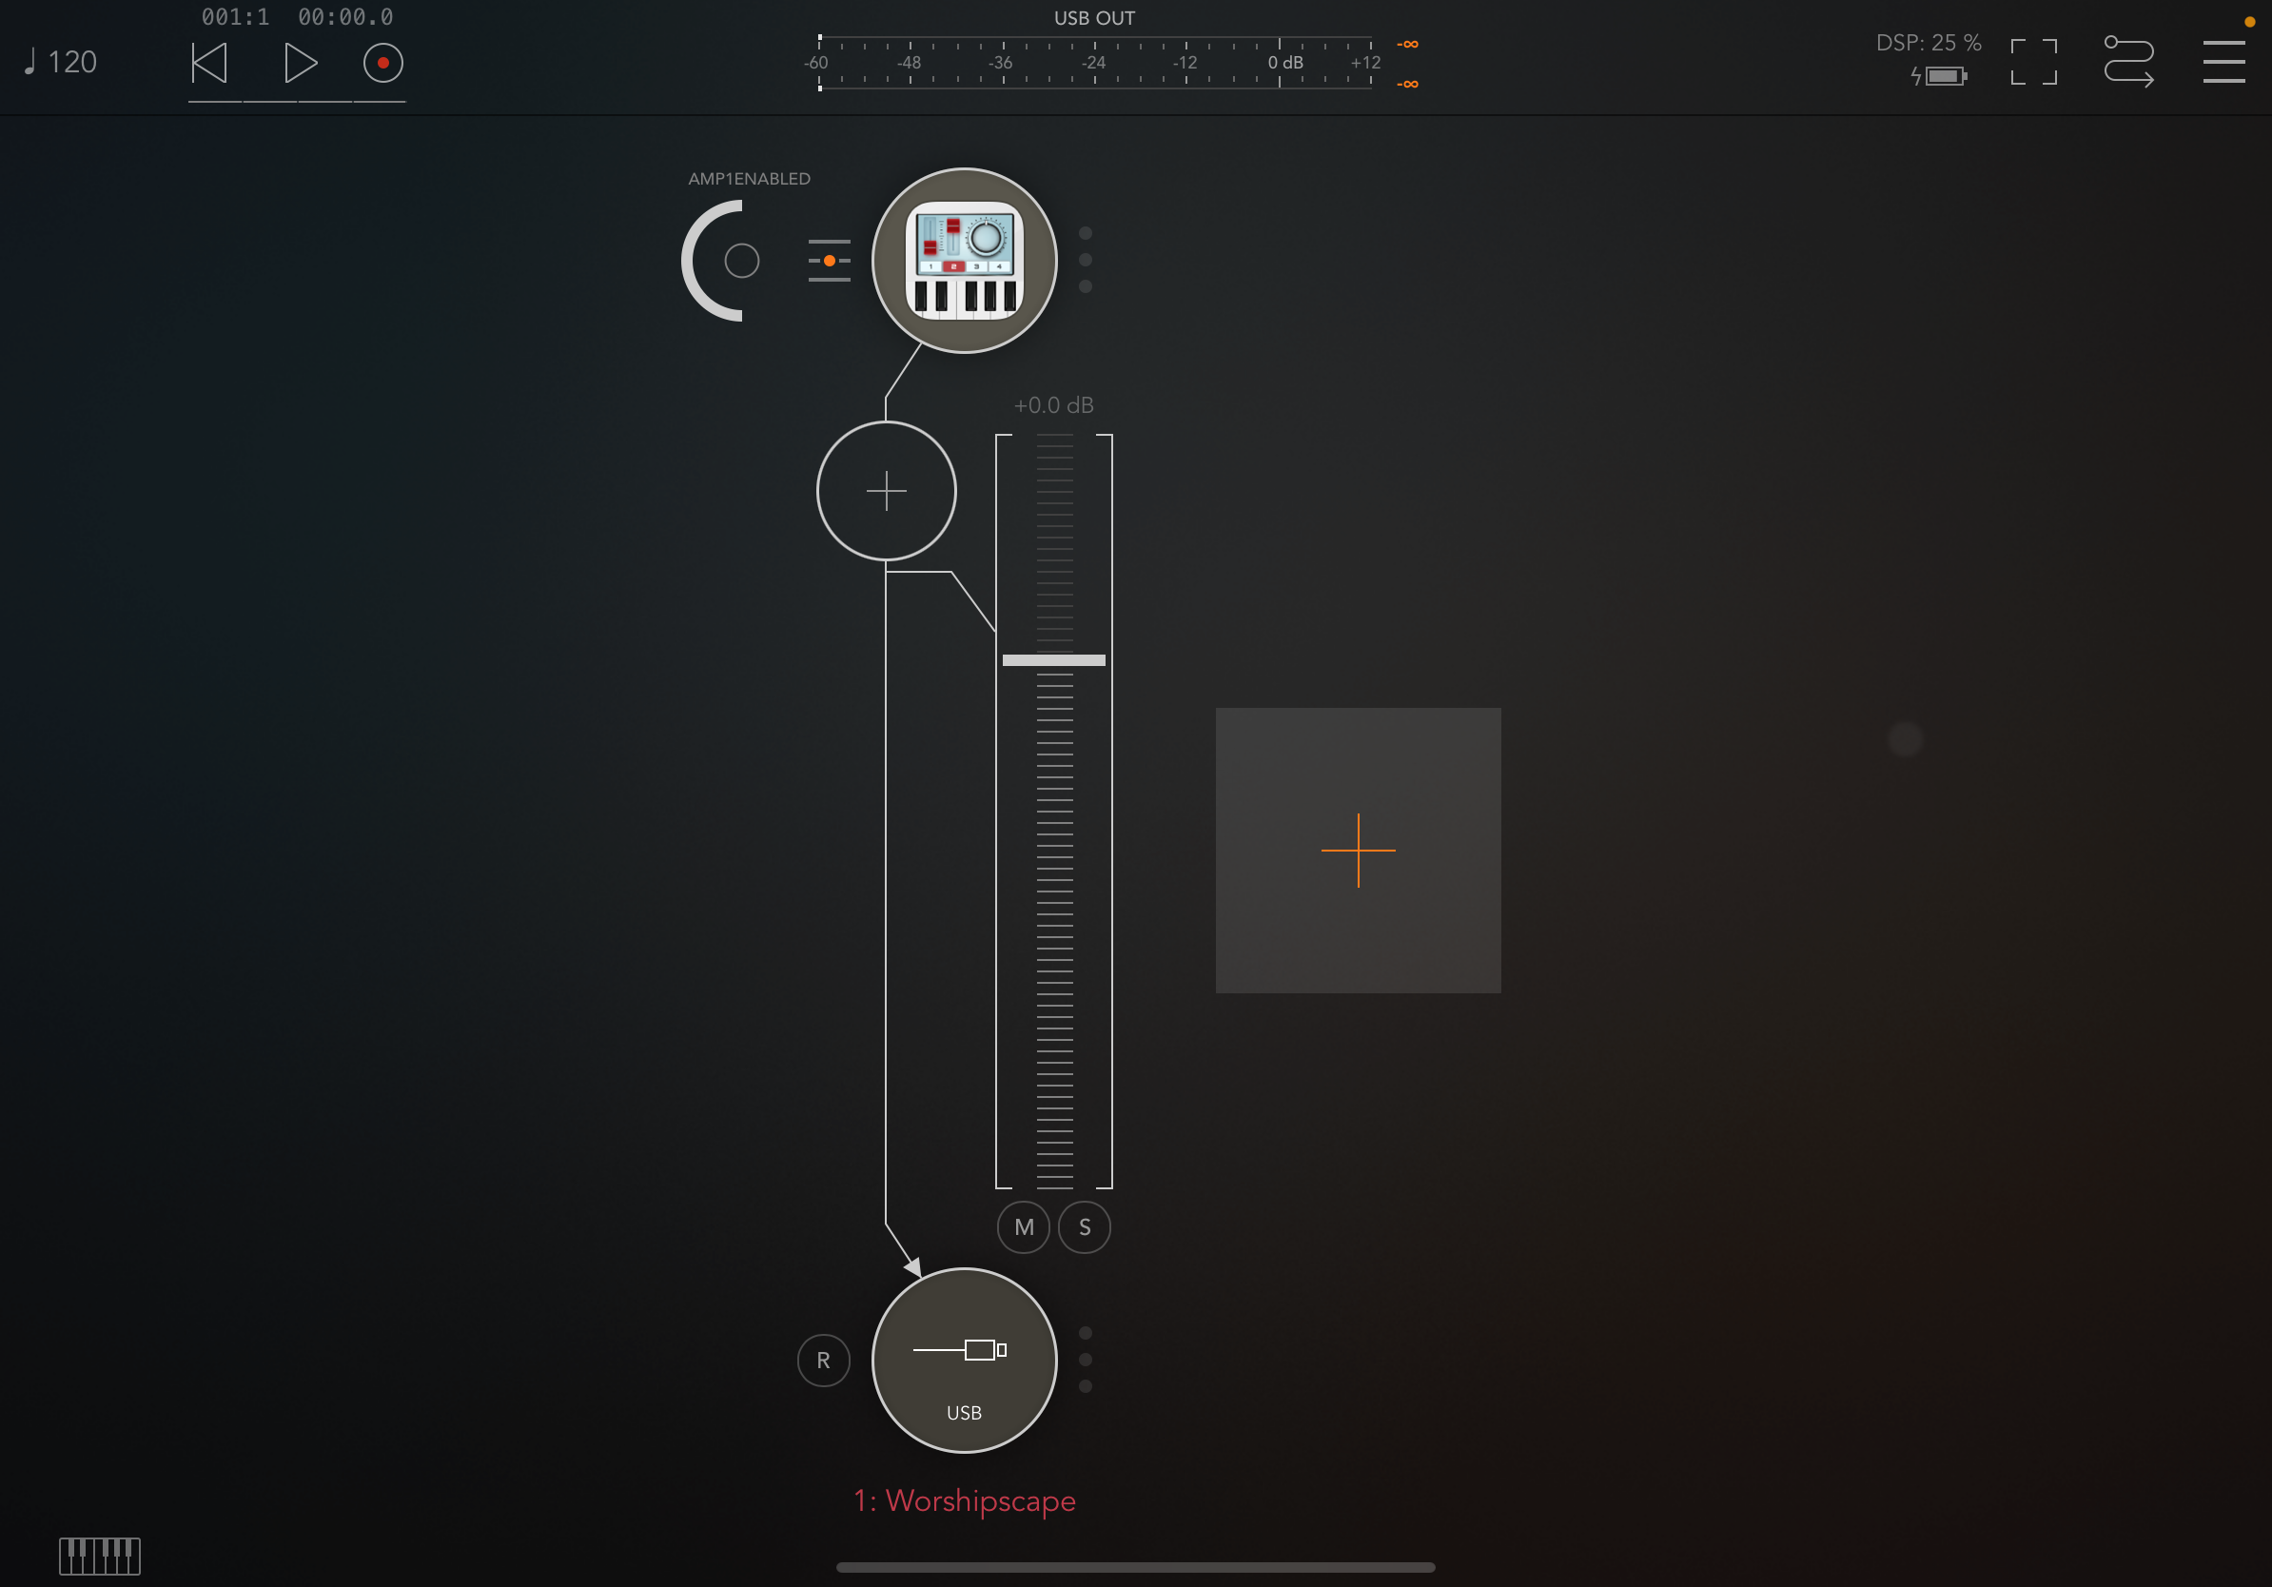Viewport: 2272px width, 1587px height.
Task: Rewind to the beginning of the timeline
Action: [x=208, y=64]
